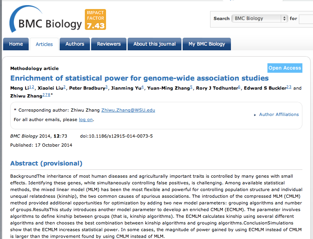The height and width of the screenshot is (239, 313).
Task: Switch to the Articles tab
Action: coord(44,44)
